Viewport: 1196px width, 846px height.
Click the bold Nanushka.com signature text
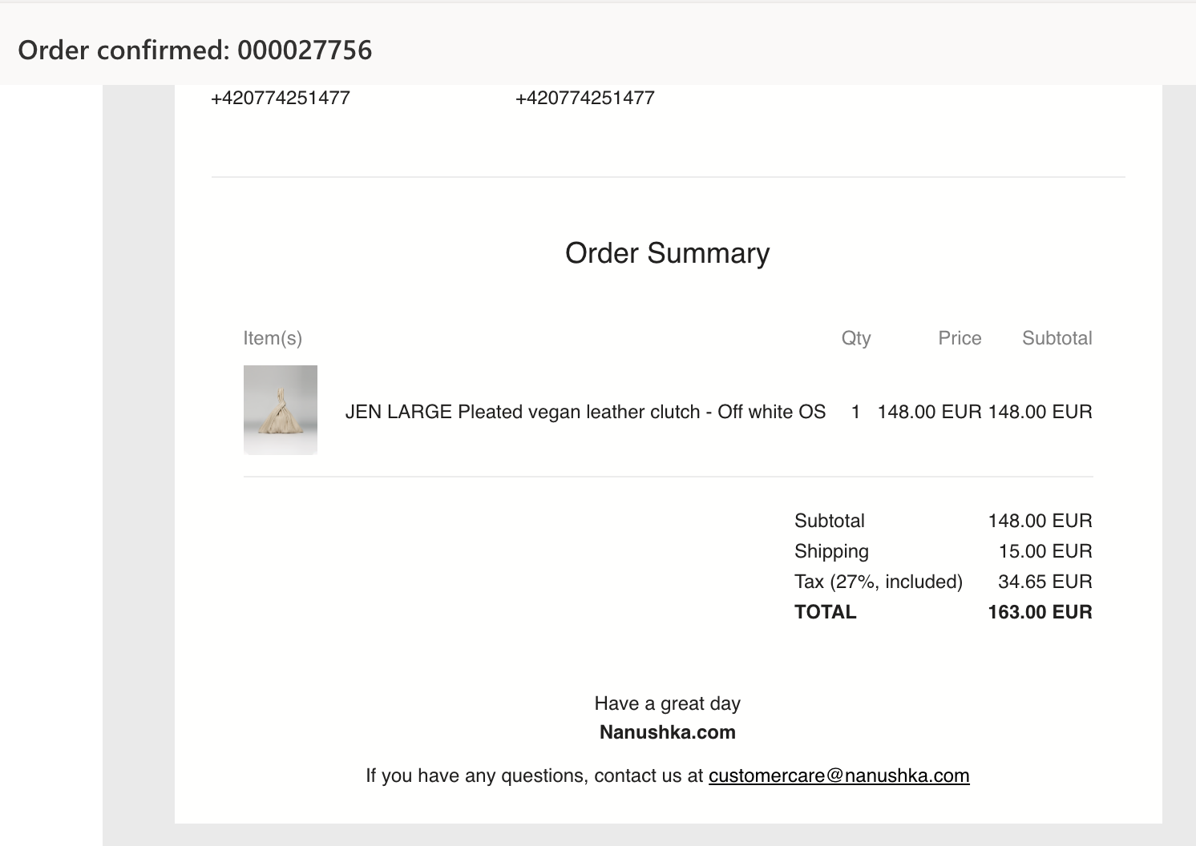click(667, 732)
